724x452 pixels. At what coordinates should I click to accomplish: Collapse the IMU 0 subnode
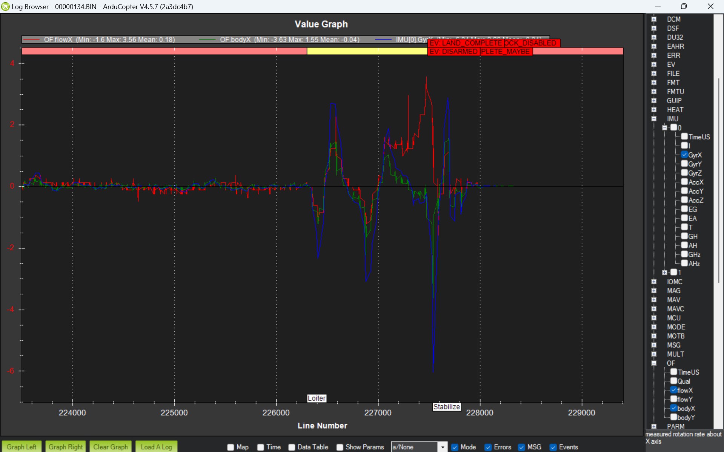[x=664, y=128]
